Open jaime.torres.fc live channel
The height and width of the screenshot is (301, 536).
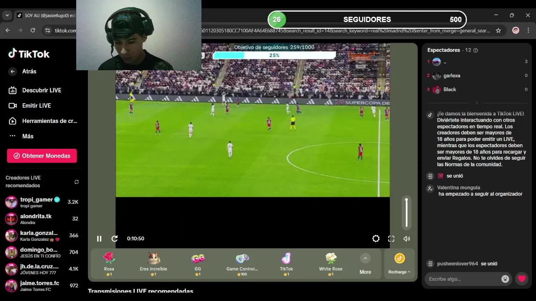click(42, 286)
